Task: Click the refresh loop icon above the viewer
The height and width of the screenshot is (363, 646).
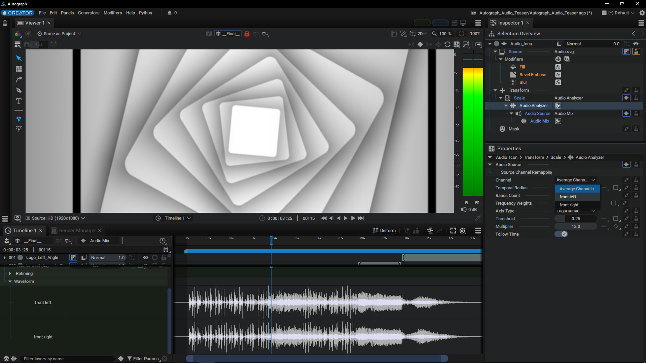Action: pyautogui.click(x=447, y=44)
